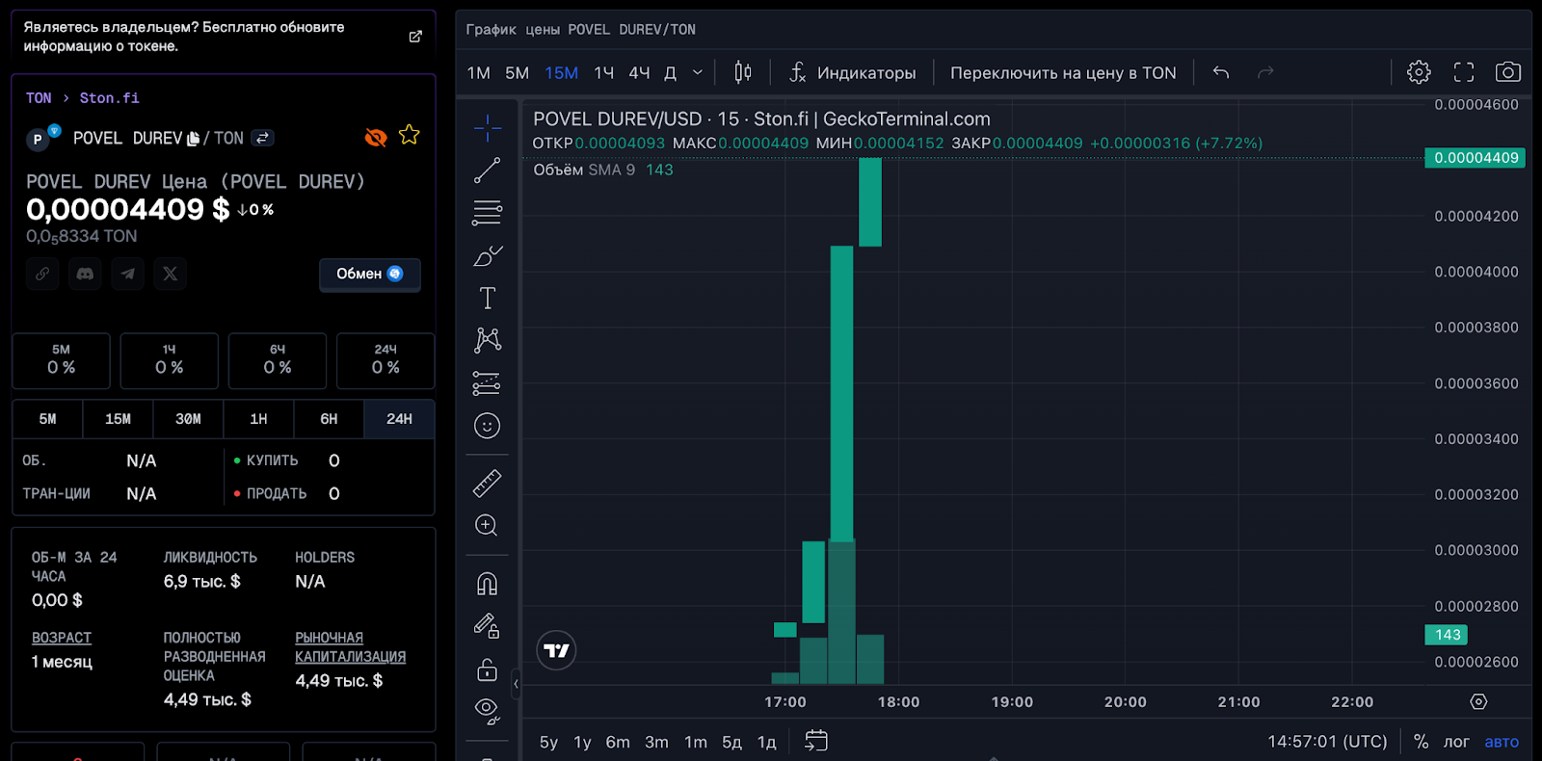Set chart range to 6m
The image size is (1542, 761).
618,742
